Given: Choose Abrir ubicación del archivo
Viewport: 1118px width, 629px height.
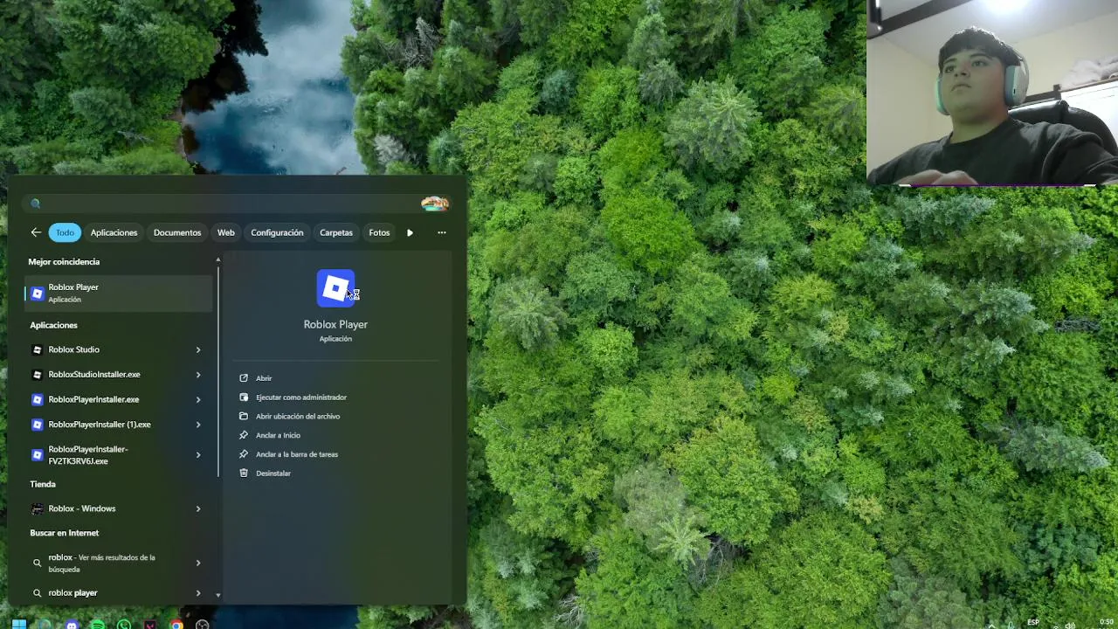Looking at the screenshot, I should (298, 416).
